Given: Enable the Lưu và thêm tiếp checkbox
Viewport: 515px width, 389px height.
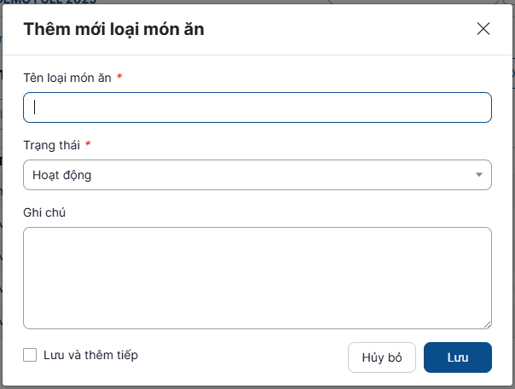Looking at the screenshot, I should coord(30,355).
